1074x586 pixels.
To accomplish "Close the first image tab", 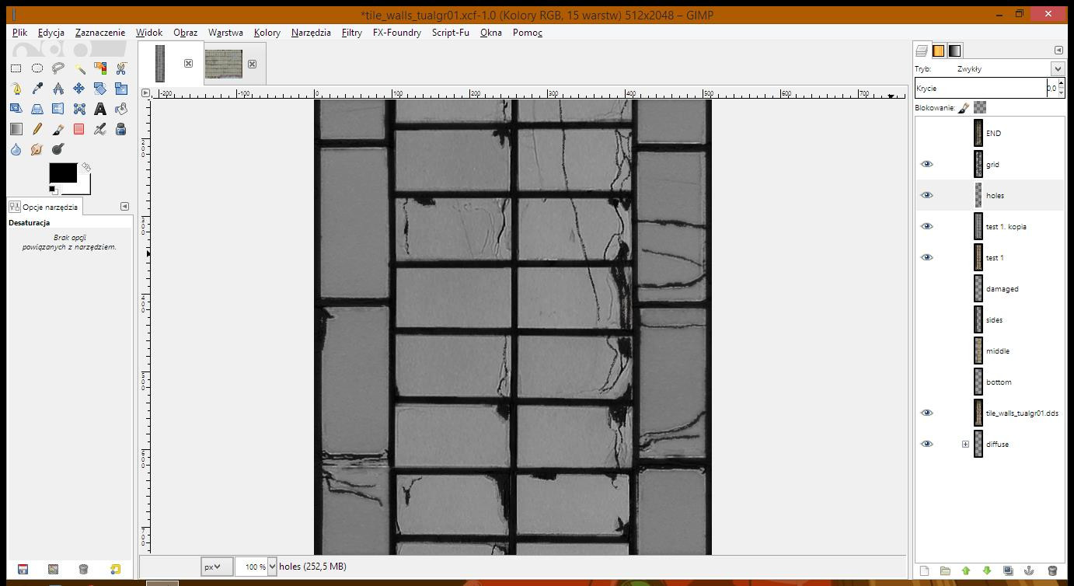I will click(x=188, y=63).
